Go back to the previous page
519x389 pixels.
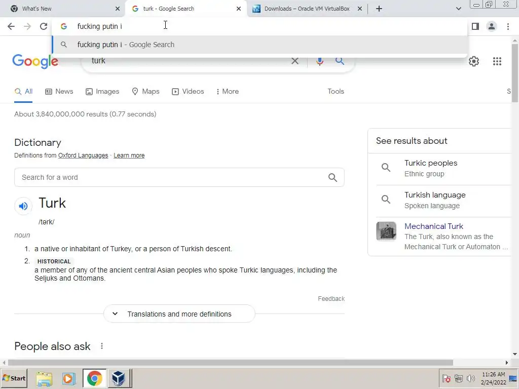11,26
